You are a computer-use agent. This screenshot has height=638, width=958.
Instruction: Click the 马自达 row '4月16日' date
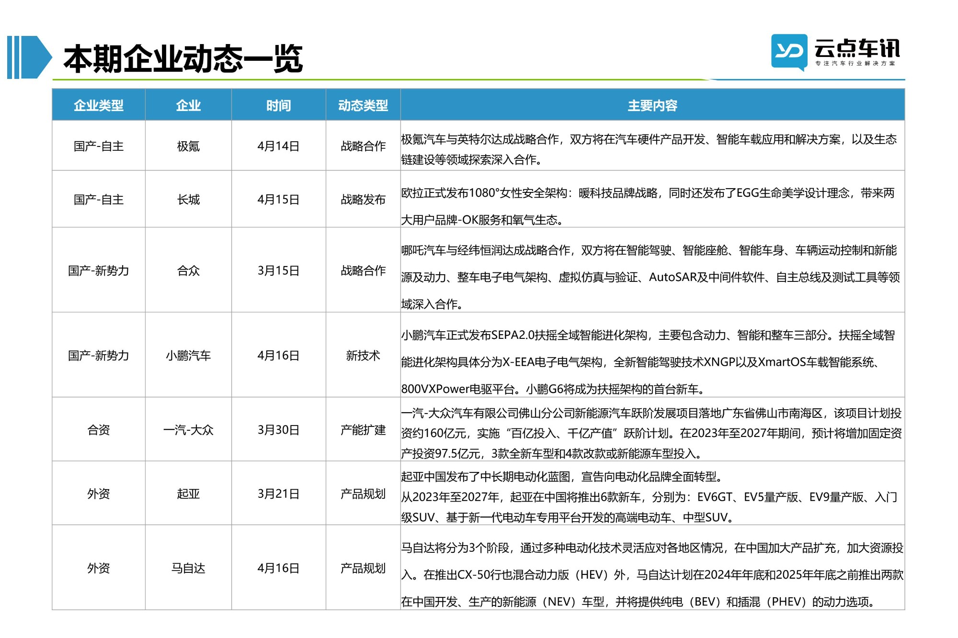[279, 568]
